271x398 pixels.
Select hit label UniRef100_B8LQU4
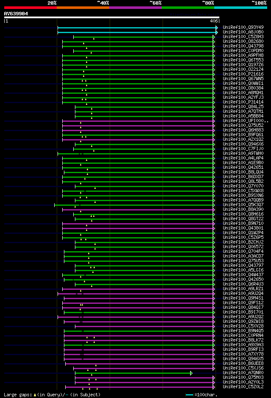[243, 172]
